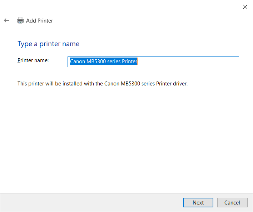Click Canon MB5300 in the description sentence
Viewport: 253px width, 212px height.
[x=122, y=84]
